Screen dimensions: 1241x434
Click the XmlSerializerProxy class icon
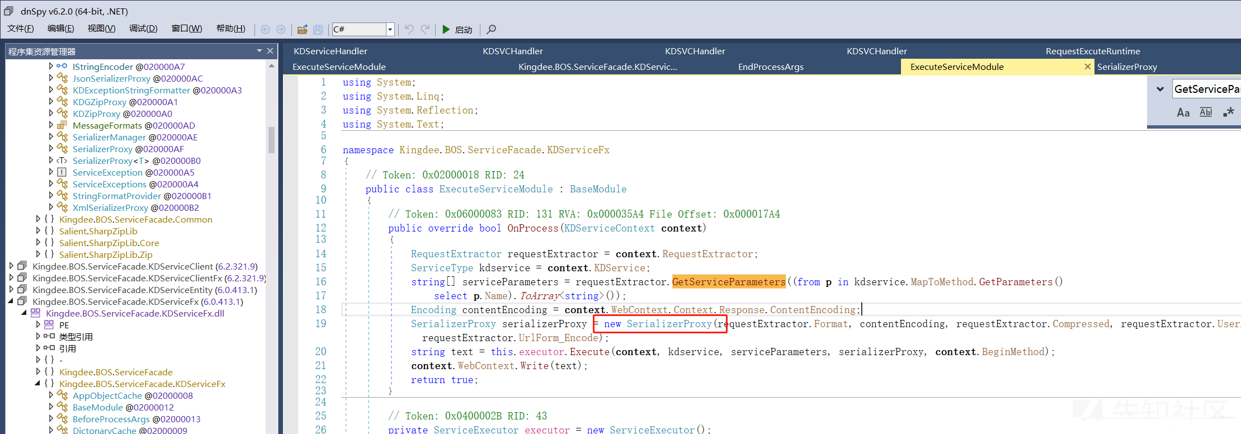coord(62,207)
